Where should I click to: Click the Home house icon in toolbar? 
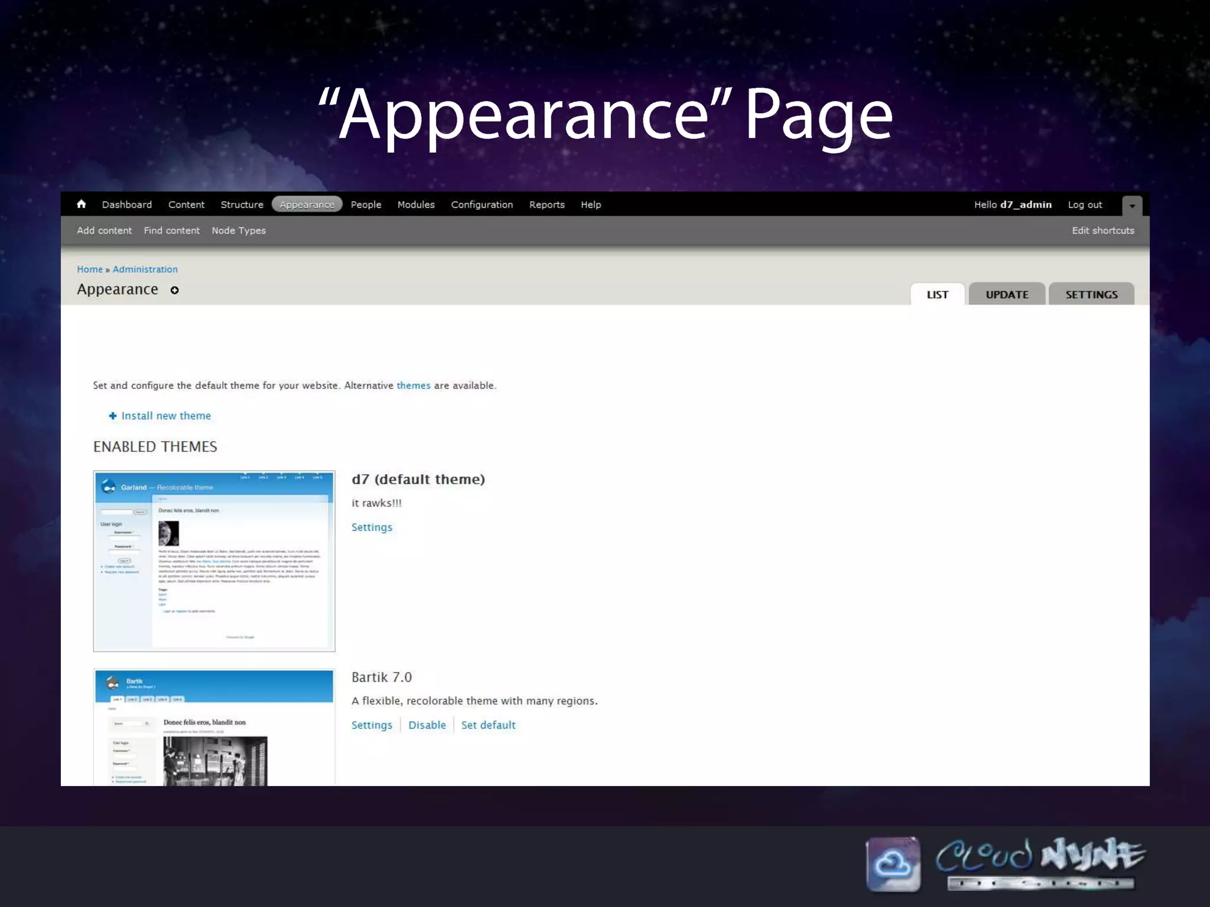(82, 204)
